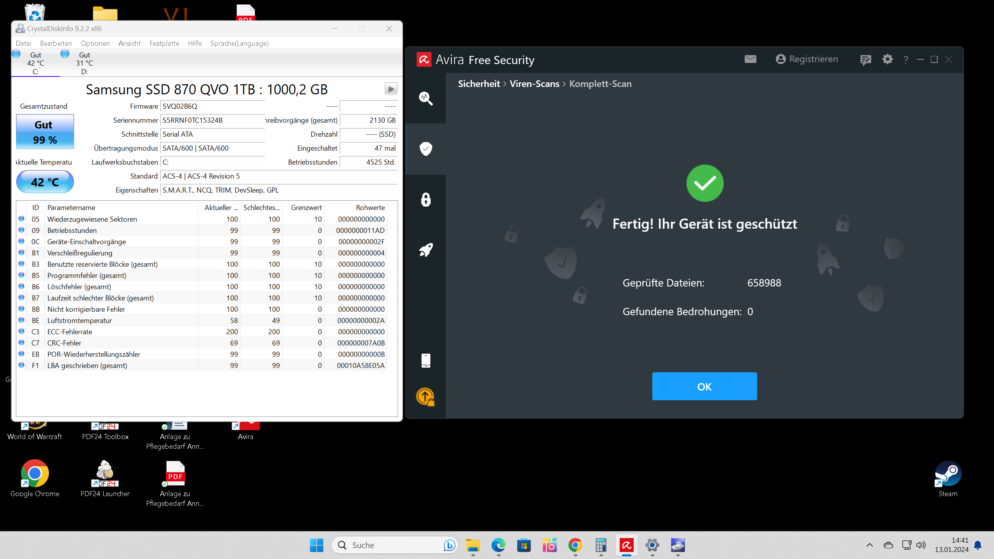Open the Optionen menu

pyautogui.click(x=95, y=43)
